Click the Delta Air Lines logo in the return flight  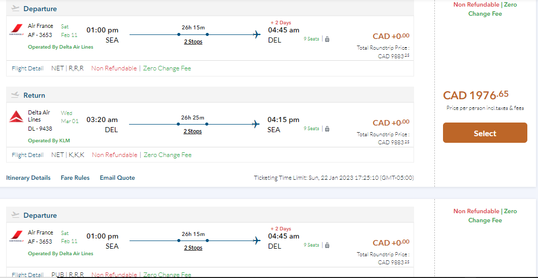(17, 116)
